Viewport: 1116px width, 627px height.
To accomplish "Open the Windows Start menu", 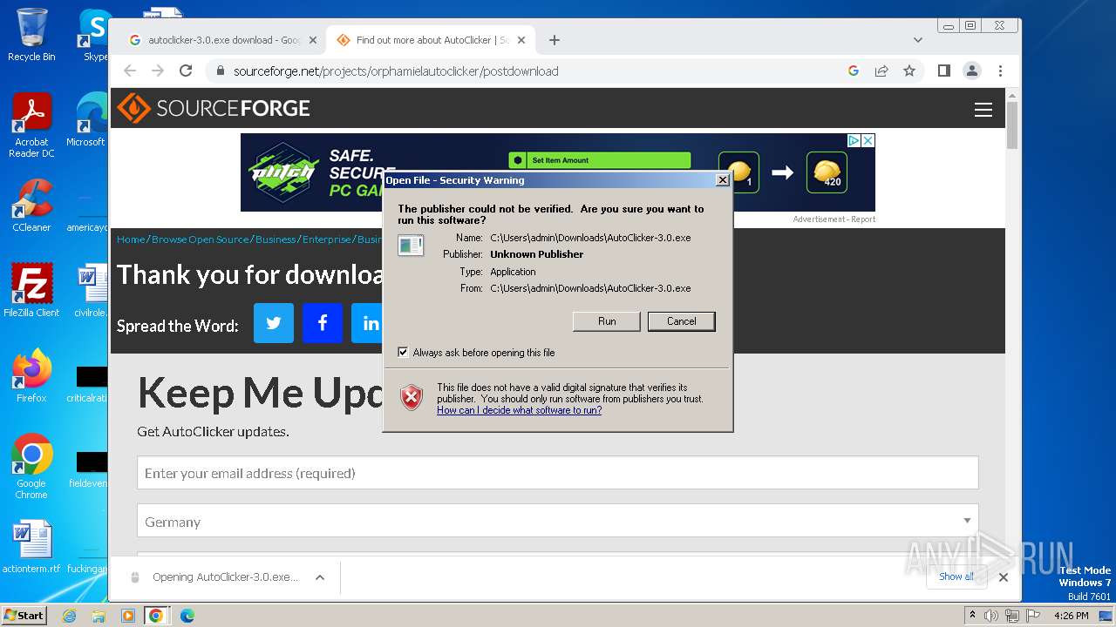I will [x=24, y=615].
